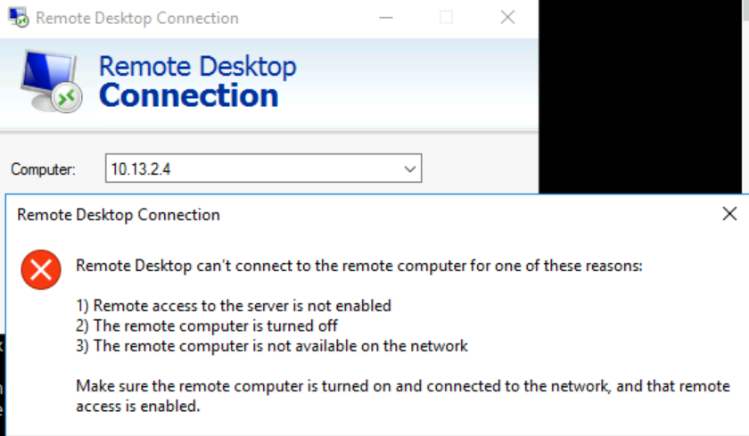Screen dimensions: 749x436
Task: Click the "Remote Desktop" banner heading
Action: [x=197, y=66]
